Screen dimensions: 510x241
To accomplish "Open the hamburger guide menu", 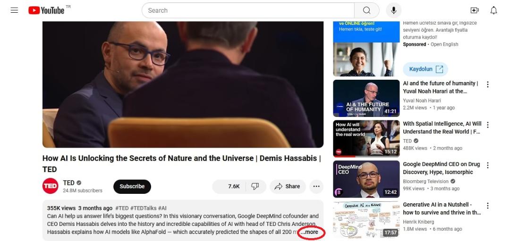I will 14,10.
